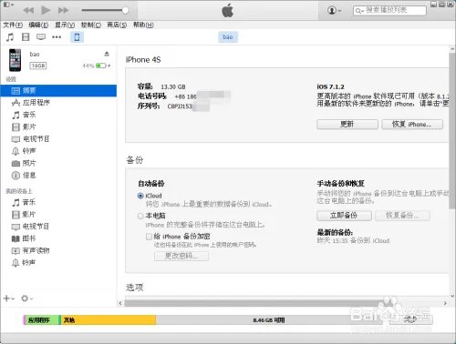Click the 更改密码 button
This screenshot has width=456, height=344.
click(x=181, y=256)
